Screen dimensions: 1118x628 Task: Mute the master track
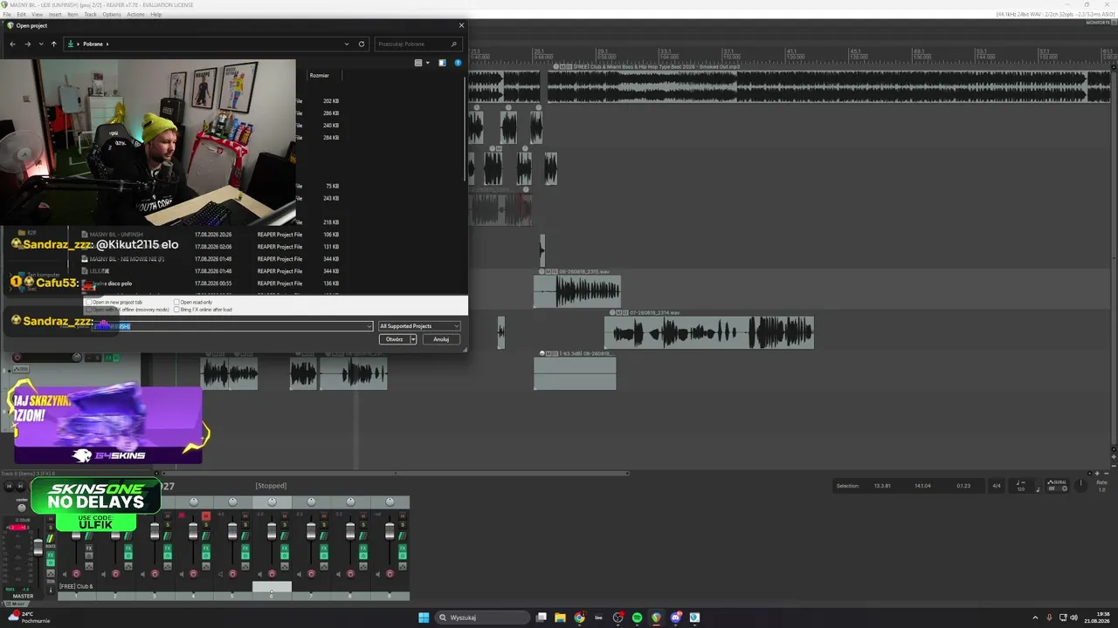50,520
